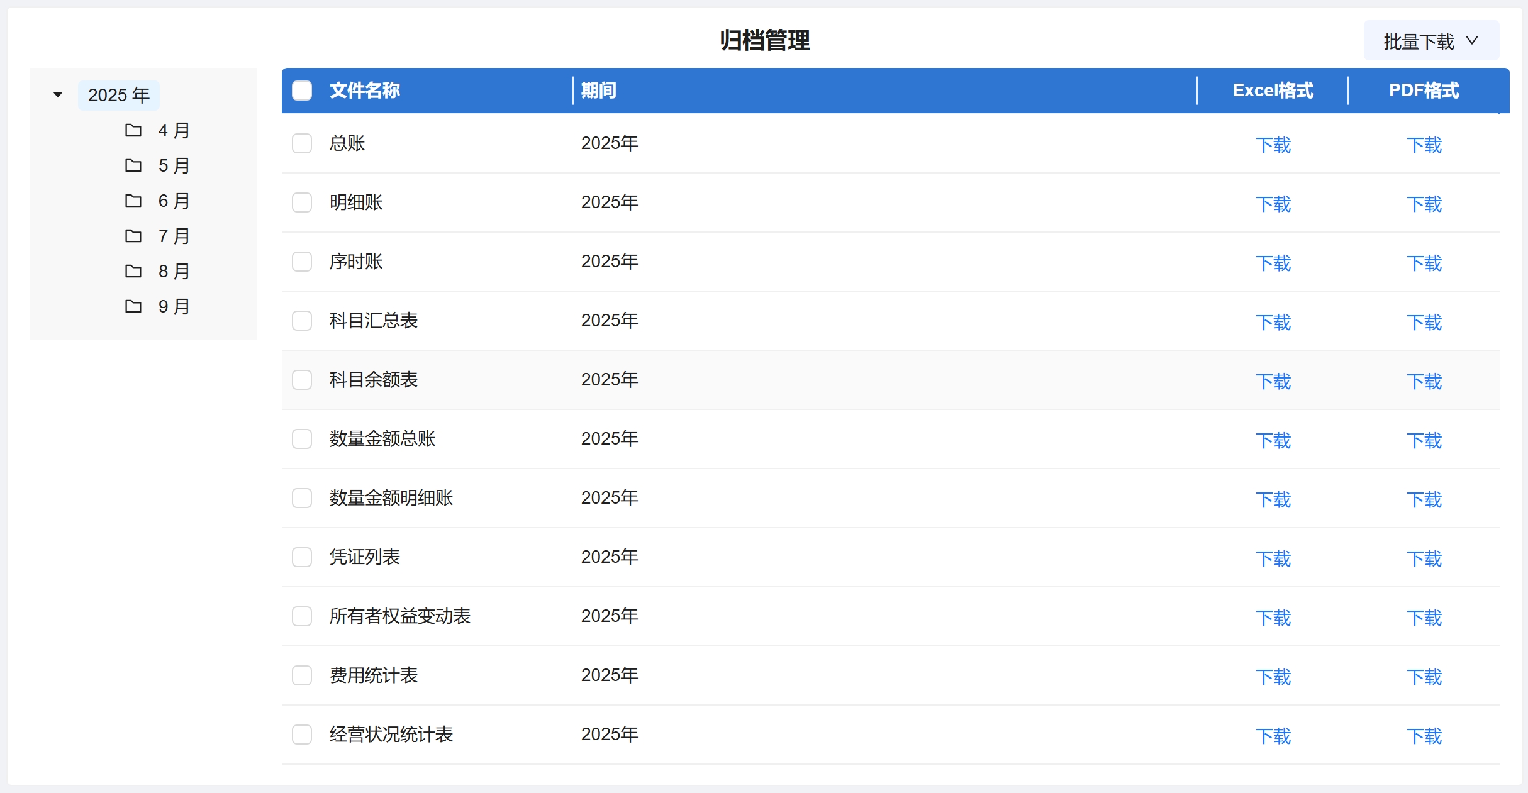Image resolution: width=1528 pixels, height=793 pixels.
Task: Click the folder icon for 9 月
Action: click(x=133, y=306)
